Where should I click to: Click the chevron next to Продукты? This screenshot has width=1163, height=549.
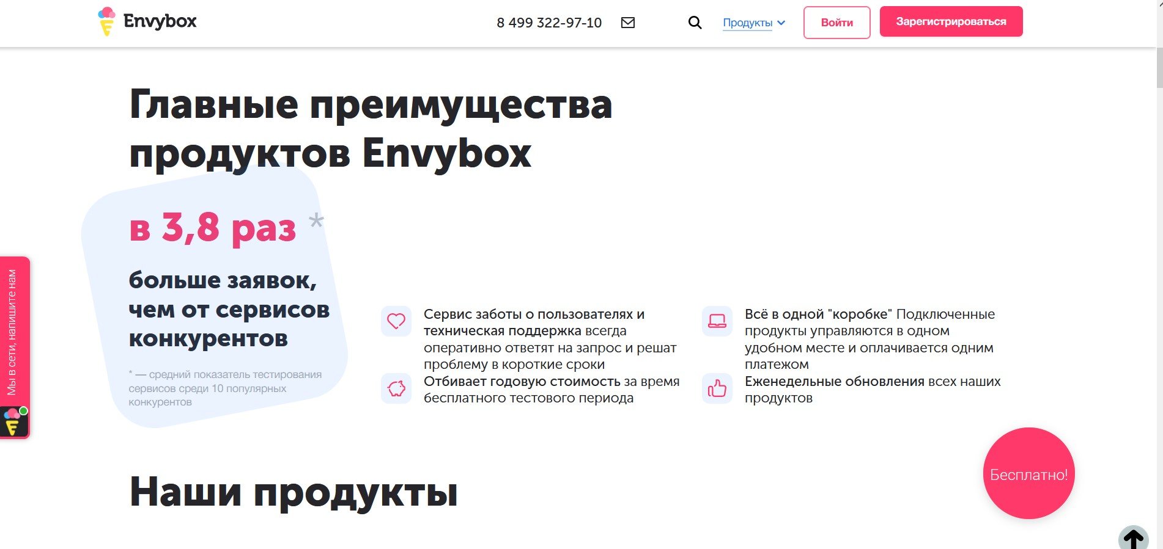pos(781,23)
